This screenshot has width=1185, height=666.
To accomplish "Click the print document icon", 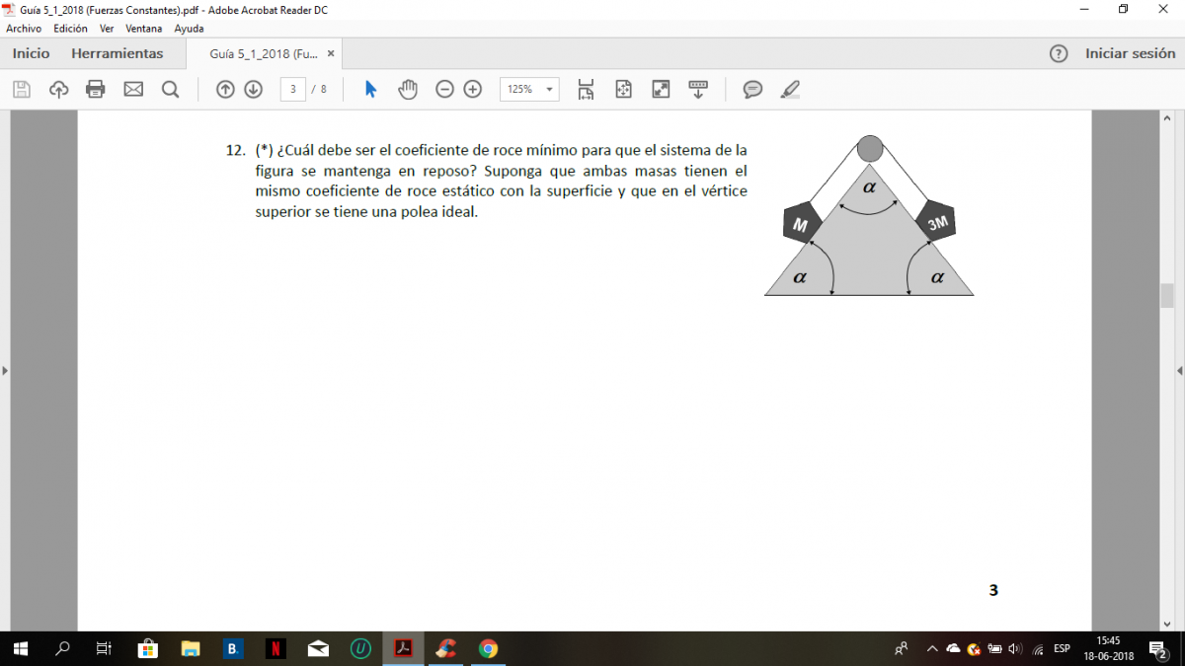I will [x=96, y=90].
